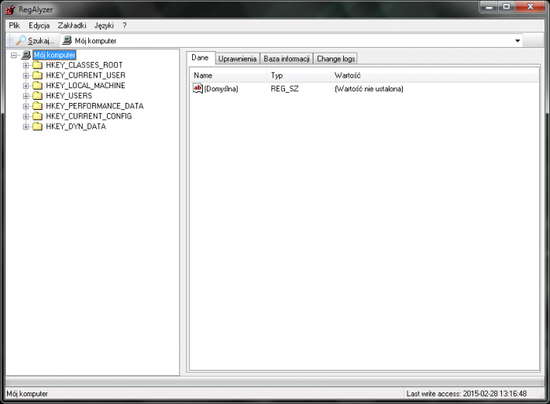The height and width of the screenshot is (404, 550).
Task: Sort by the Wartość column header
Action: [x=435, y=75]
